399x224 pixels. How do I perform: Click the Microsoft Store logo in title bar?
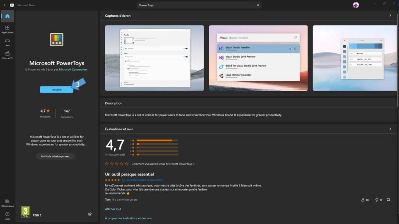pos(12,5)
